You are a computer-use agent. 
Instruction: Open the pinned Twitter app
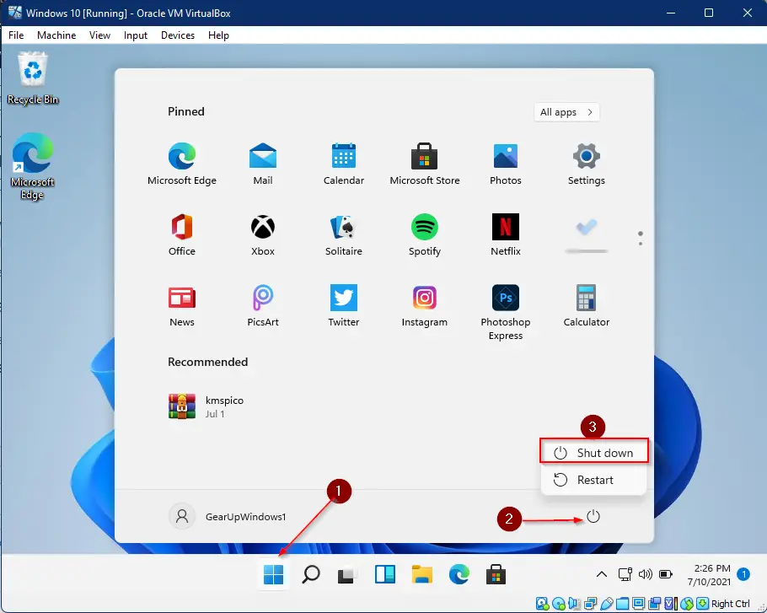[343, 306]
